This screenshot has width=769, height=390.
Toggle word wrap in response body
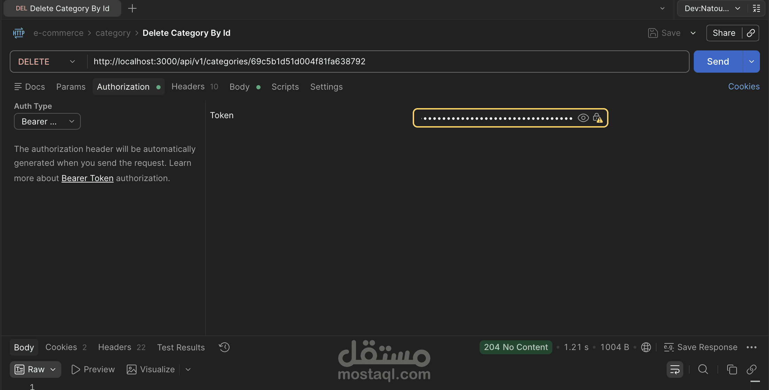(x=675, y=369)
